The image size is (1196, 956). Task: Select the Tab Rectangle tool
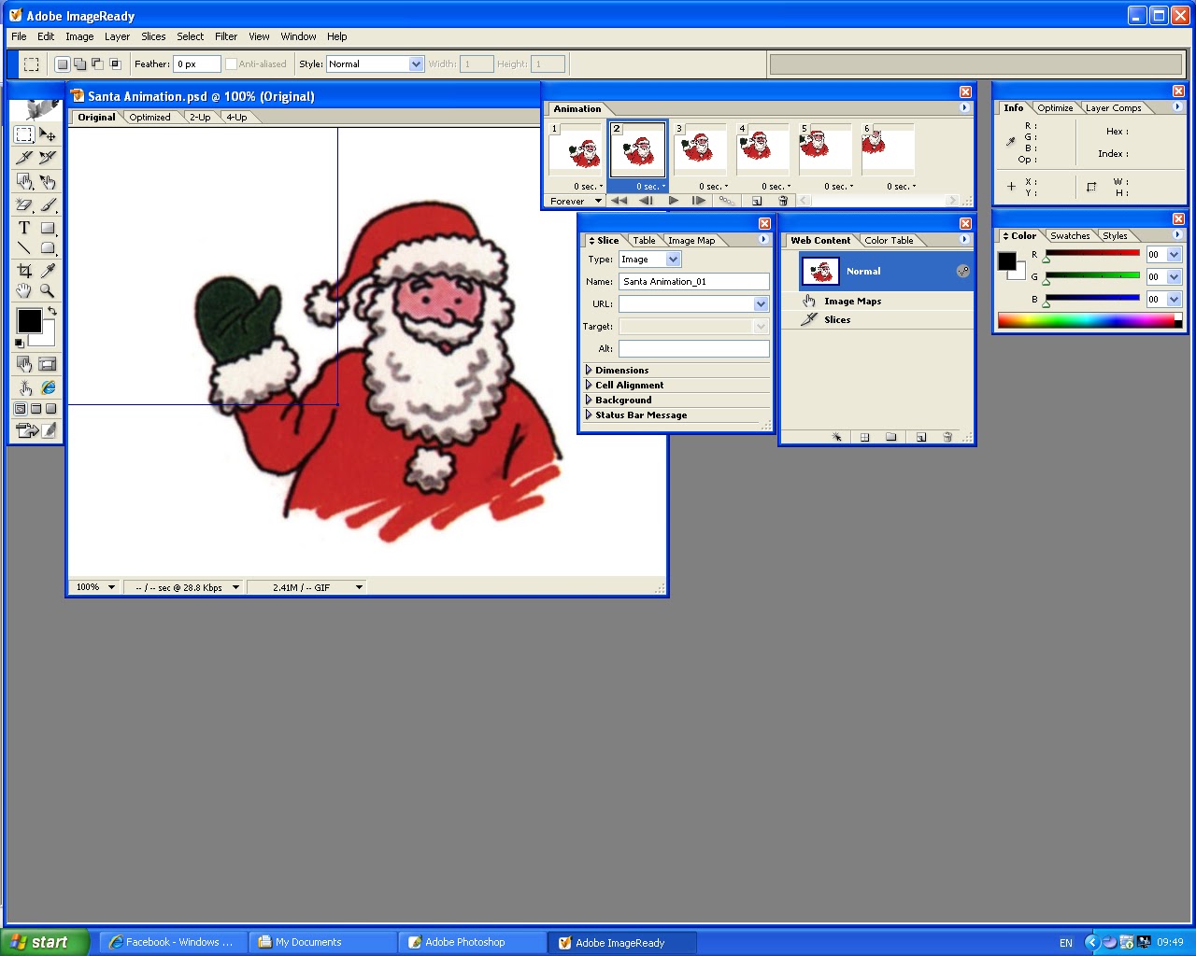(x=48, y=248)
